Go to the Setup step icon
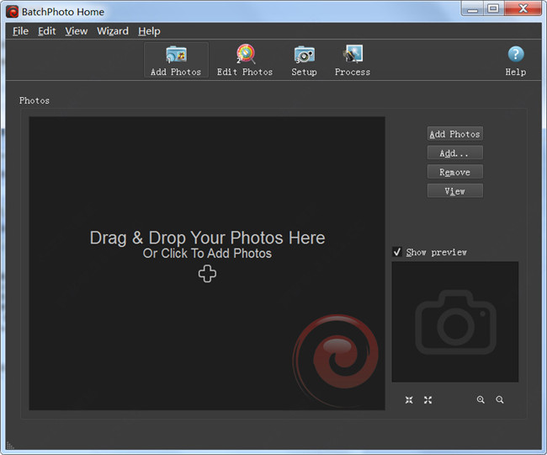This screenshot has width=547, height=455. point(304,61)
